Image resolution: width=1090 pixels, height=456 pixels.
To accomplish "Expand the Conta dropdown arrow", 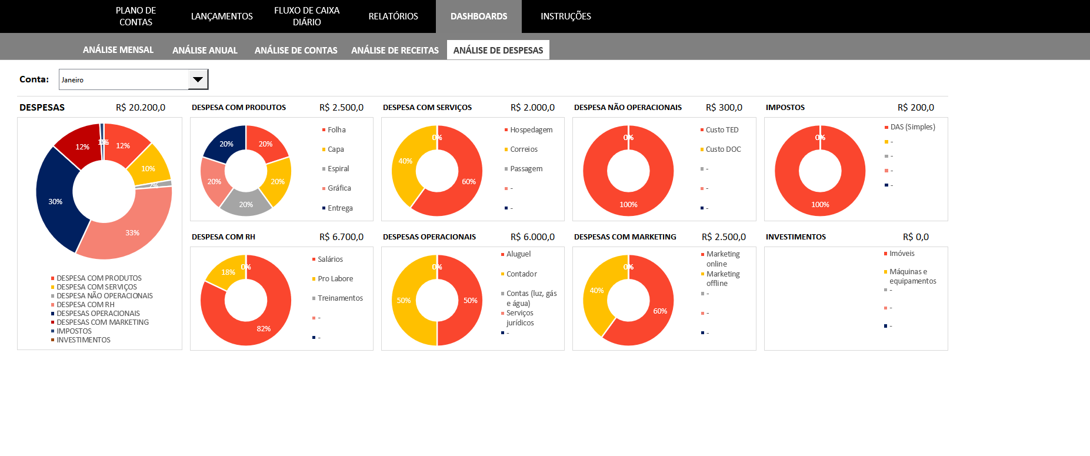I will point(198,79).
